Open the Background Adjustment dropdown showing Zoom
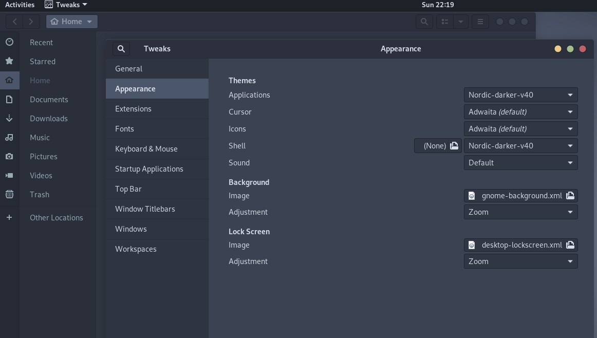597x338 pixels. coord(520,212)
